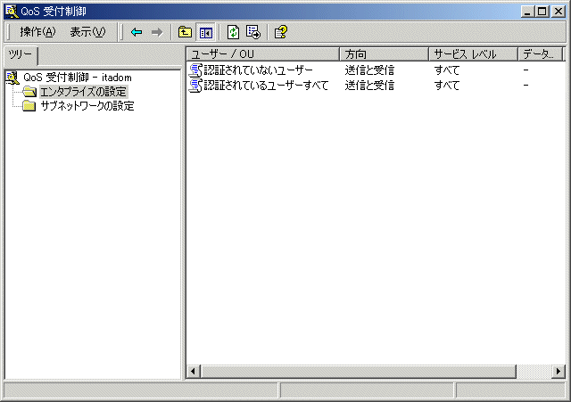571x402 pixels.
Task: Click the horizontal scrollbar thumb
Action: coord(358,372)
